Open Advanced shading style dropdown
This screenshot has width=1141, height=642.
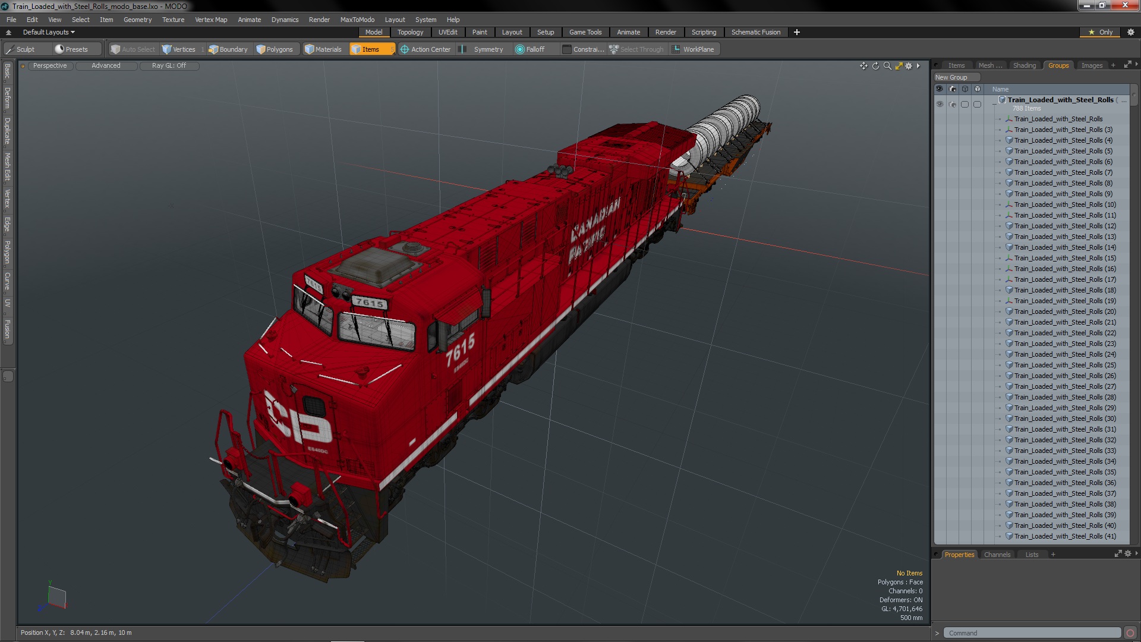pos(106,66)
